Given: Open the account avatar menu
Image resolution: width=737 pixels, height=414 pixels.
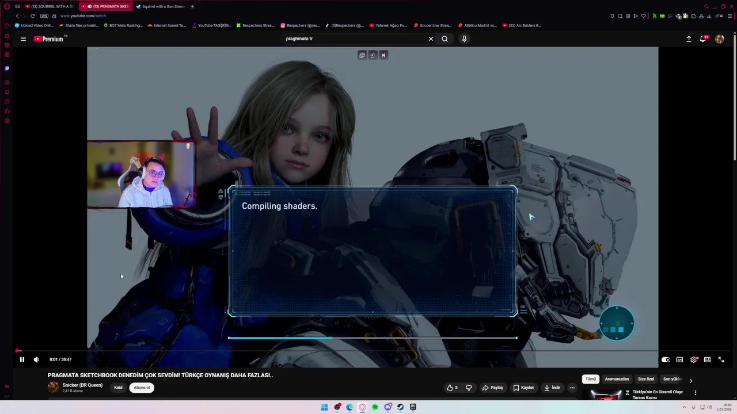Looking at the screenshot, I should 719,39.
